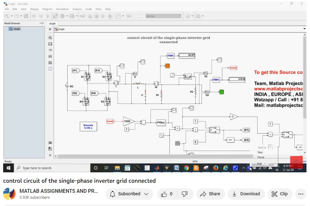This screenshot has width=310, height=206.
Task: Click the Fit to View palette icon
Action: click(x=50, y=44)
